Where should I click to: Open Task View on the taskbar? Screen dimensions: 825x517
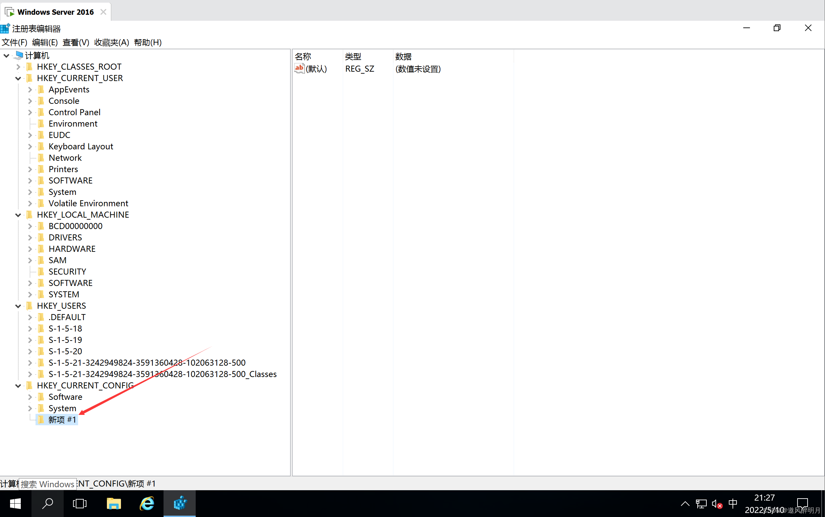tap(80, 503)
